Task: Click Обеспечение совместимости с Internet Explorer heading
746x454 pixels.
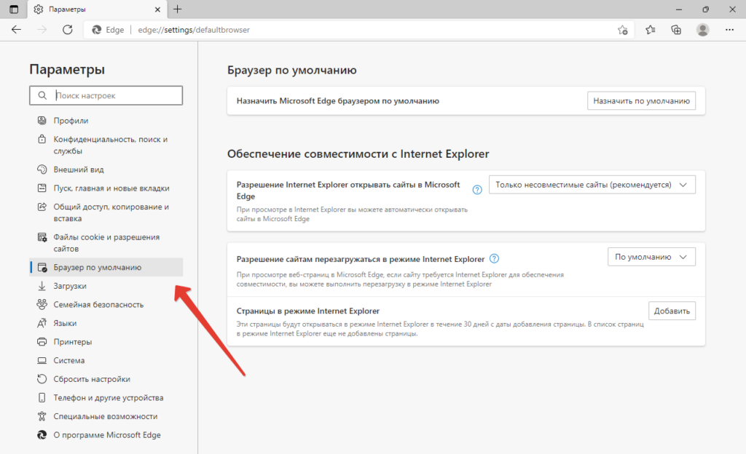Action: pyautogui.click(x=358, y=154)
